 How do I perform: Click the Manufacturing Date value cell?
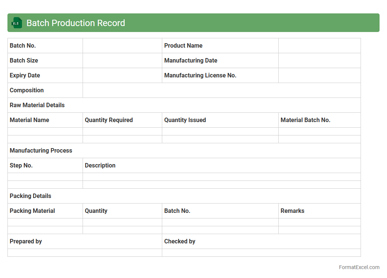point(319,60)
